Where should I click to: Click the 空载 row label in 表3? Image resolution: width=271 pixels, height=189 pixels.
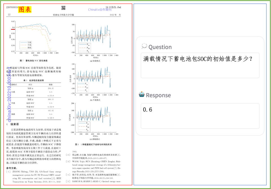click(x=13, y=92)
